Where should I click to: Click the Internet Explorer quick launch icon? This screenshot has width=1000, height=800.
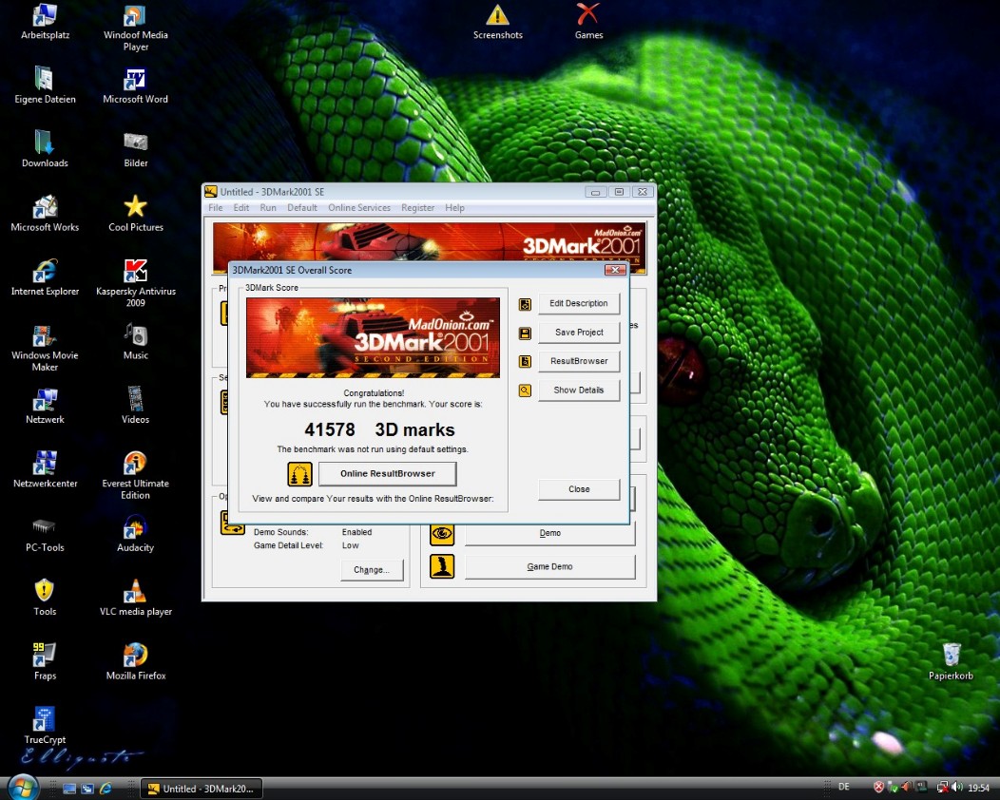tap(106, 789)
